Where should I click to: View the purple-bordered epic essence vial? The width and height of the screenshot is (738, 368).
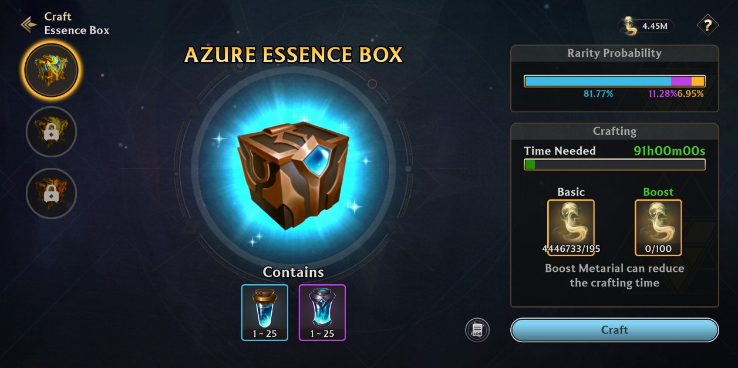pyautogui.click(x=322, y=312)
